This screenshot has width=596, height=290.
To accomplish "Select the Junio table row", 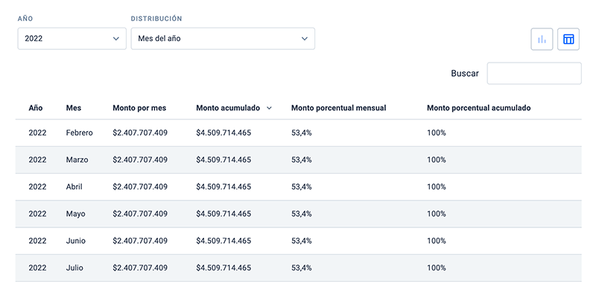I will (x=299, y=241).
